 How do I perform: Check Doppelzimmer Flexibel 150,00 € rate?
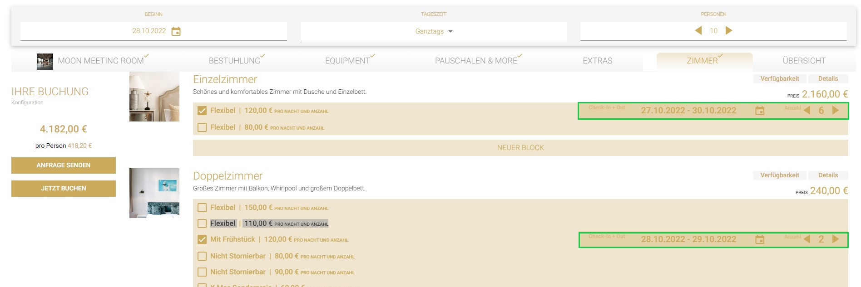click(x=202, y=208)
